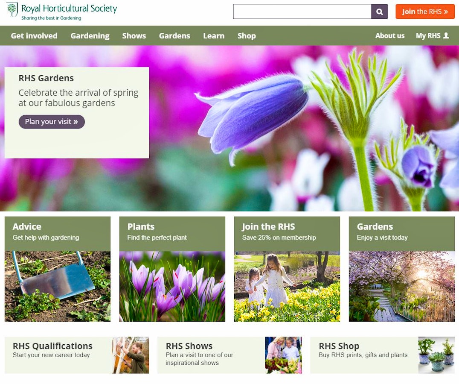Click the magnifier search button
The image size is (459, 384).
coord(379,12)
